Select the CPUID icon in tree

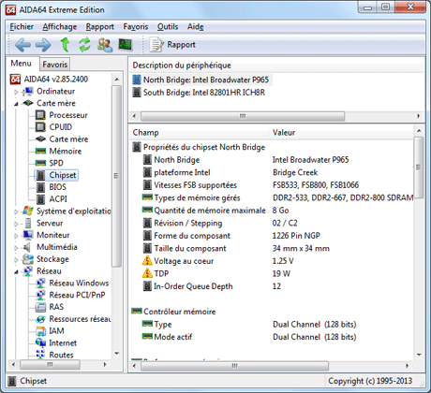40,127
